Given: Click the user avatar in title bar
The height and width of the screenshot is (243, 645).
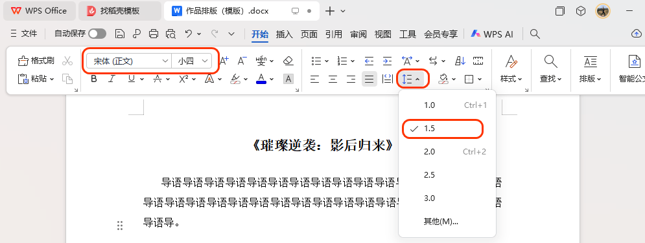Looking at the screenshot, I should coord(603,11).
